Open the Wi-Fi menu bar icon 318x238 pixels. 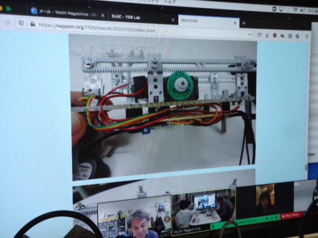tap(295, 10)
